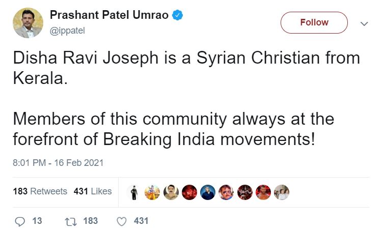
Task: Click the reply count 13
Action: tap(37, 221)
